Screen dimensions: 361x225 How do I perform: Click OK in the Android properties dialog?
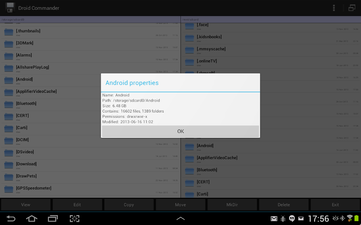(180, 131)
